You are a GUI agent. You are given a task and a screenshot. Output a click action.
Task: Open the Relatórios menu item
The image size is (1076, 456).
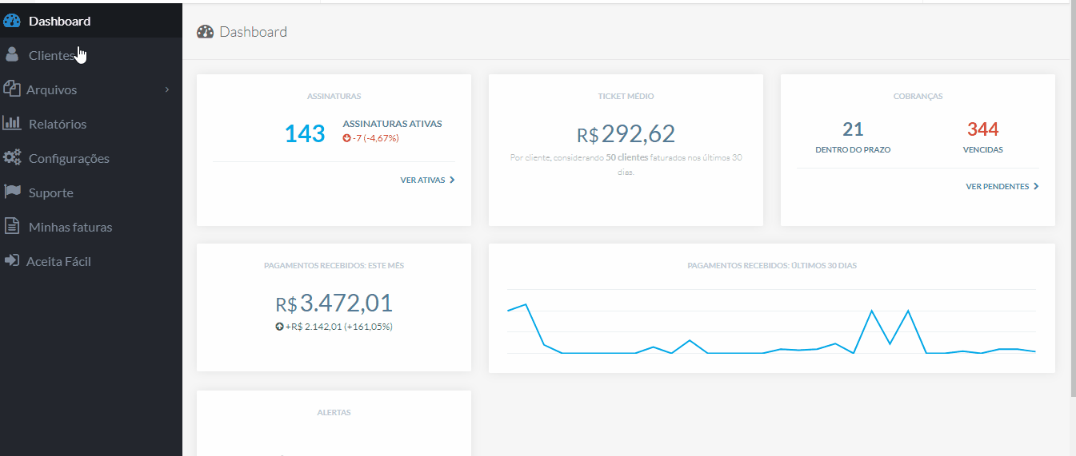[x=58, y=124]
